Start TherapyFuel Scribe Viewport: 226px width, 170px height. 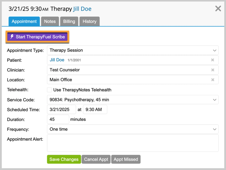[x=37, y=36]
